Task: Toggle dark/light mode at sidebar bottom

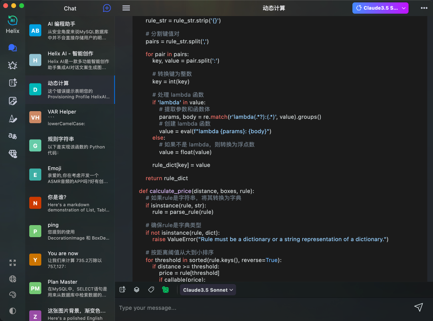Action: coord(12,311)
